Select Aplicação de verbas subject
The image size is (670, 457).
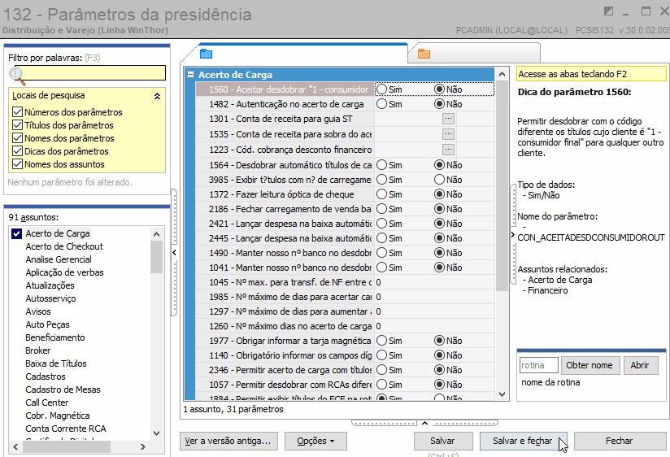tap(64, 272)
